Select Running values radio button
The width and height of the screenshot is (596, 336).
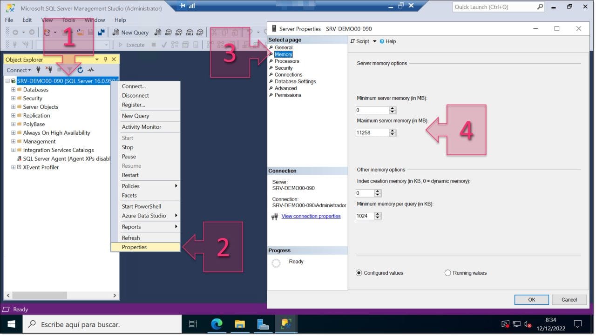(448, 273)
